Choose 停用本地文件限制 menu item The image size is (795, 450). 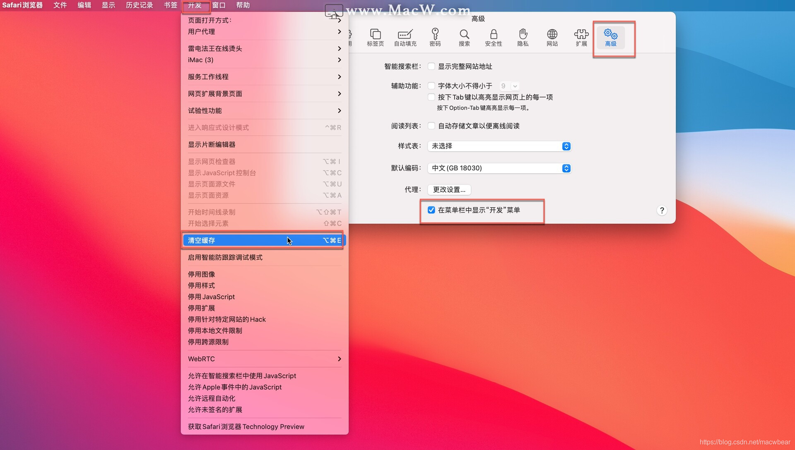265,331
